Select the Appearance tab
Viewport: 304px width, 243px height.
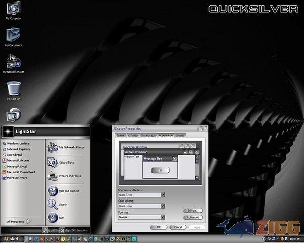(x=166, y=135)
